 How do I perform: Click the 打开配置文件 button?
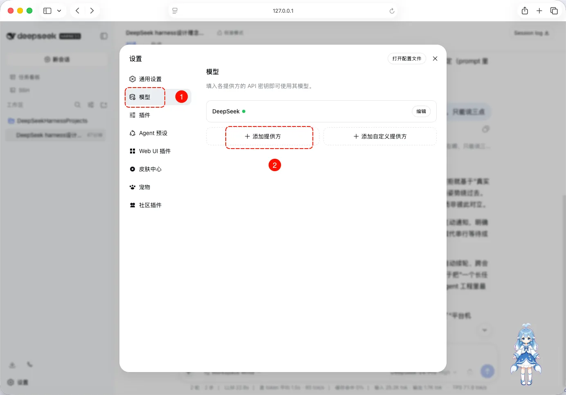click(x=407, y=59)
